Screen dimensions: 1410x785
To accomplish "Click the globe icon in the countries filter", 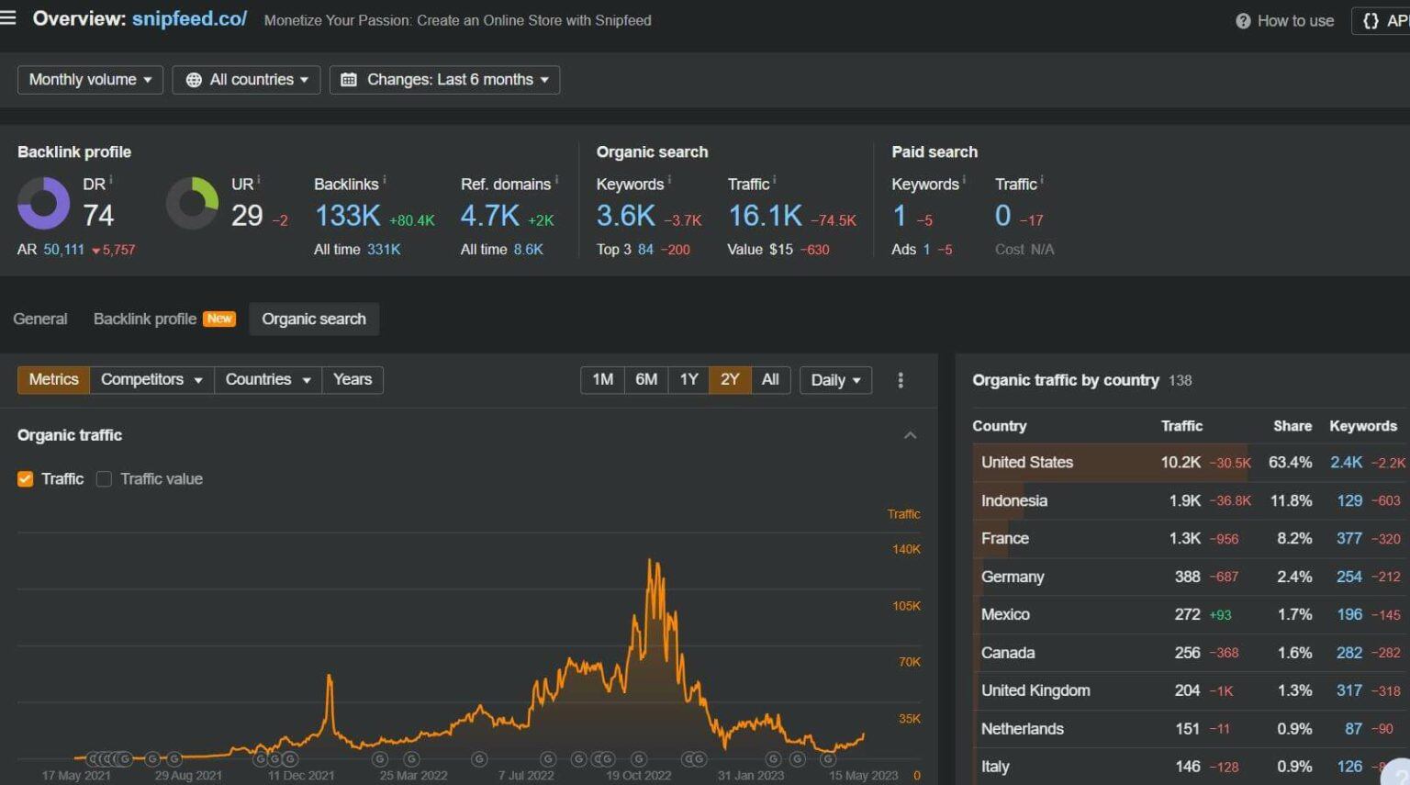I will point(193,79).
